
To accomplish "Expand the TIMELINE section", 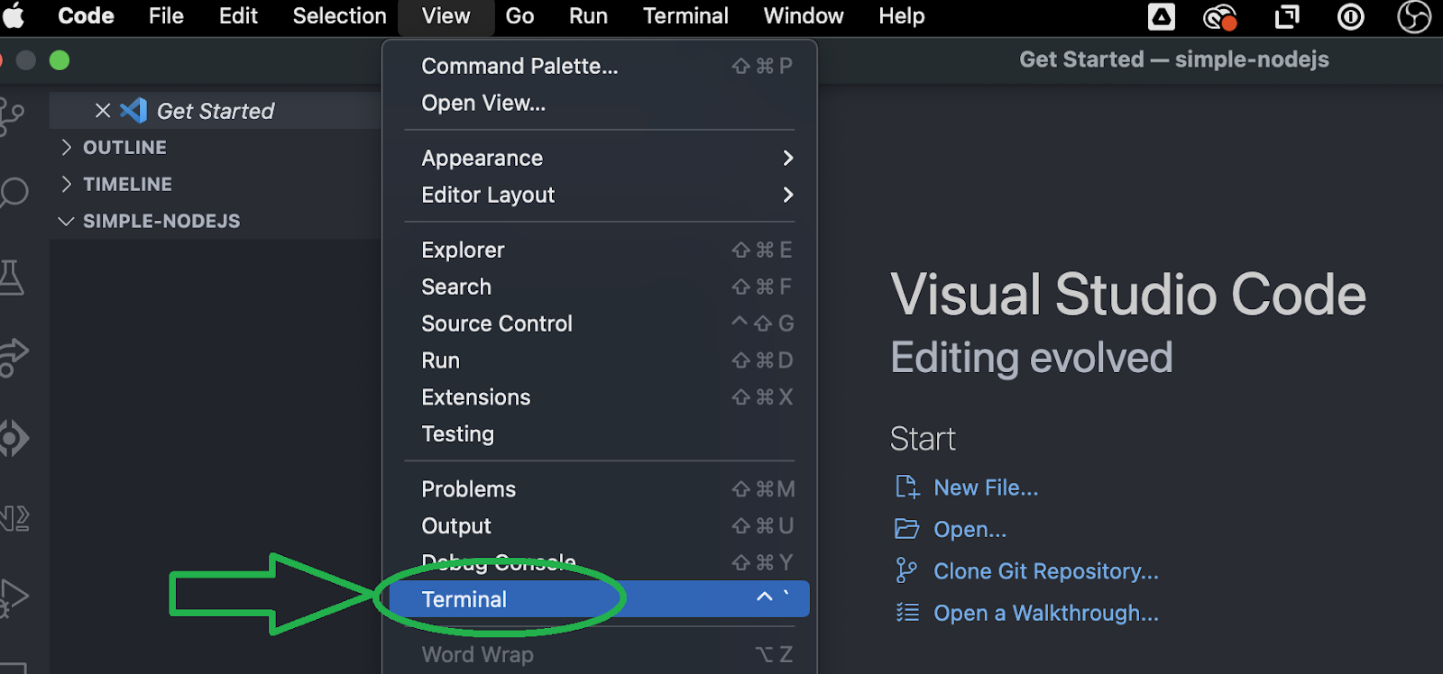I will [215, 184].
